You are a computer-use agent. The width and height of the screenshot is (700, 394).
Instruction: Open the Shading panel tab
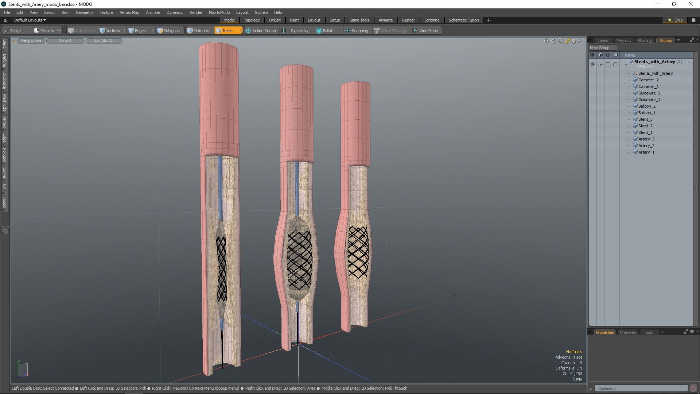click(644, 40)
